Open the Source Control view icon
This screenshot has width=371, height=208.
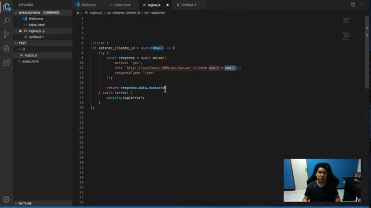tap(6, 35)
